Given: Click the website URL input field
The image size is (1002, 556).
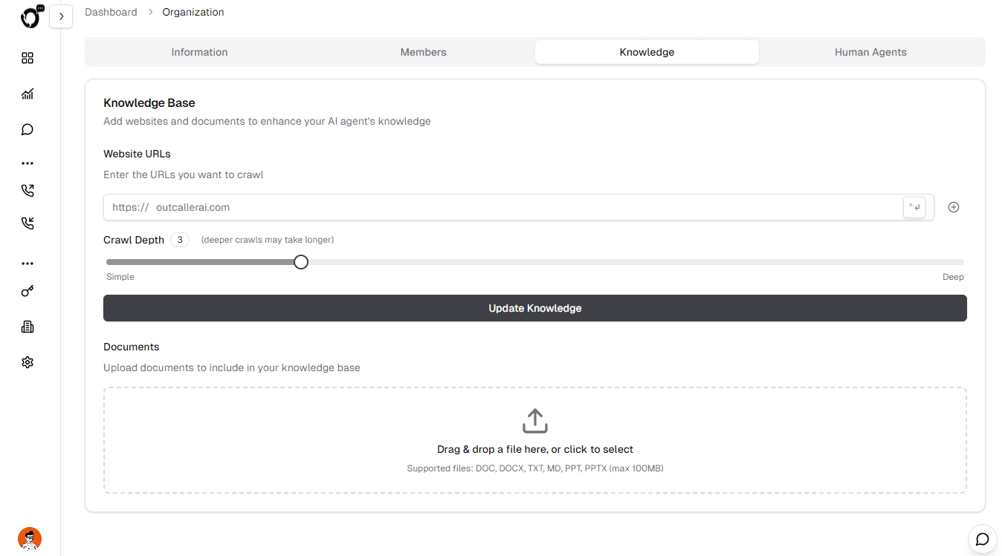Looking at the screenshot, I should click(446, 207).
